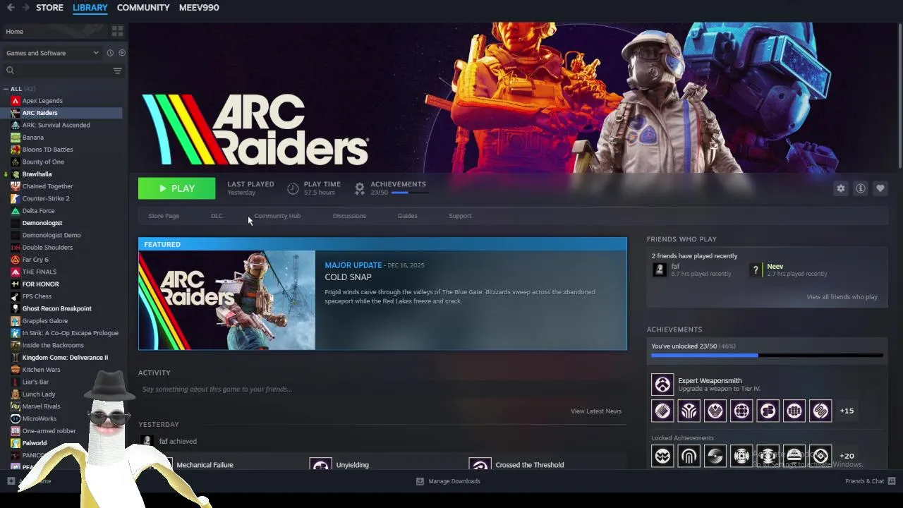Viewport: 903px width, 508px height.
Task: Open the achievements trophy icon beside 23/50
Action: click(359, 188)
